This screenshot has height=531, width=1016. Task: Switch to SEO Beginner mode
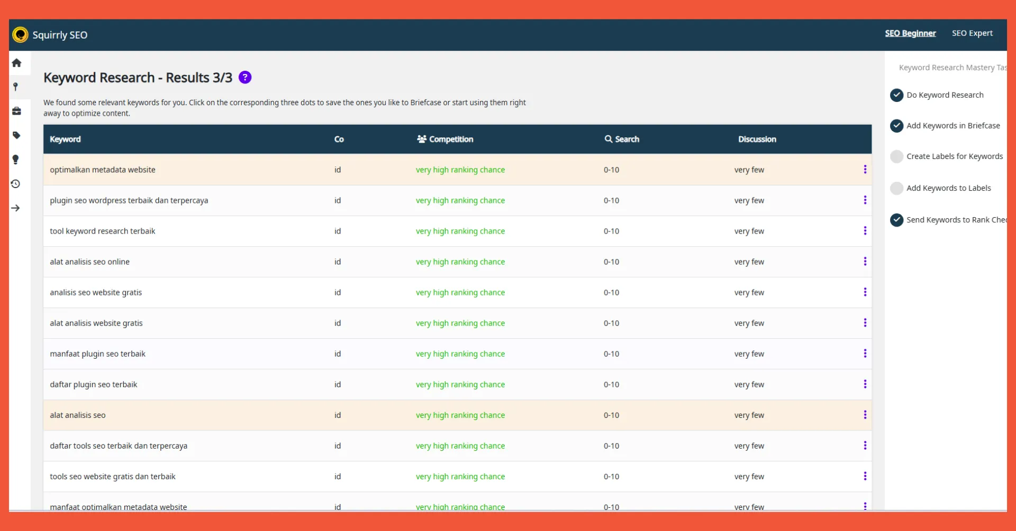pyautogui.click(x=910, y=33)
